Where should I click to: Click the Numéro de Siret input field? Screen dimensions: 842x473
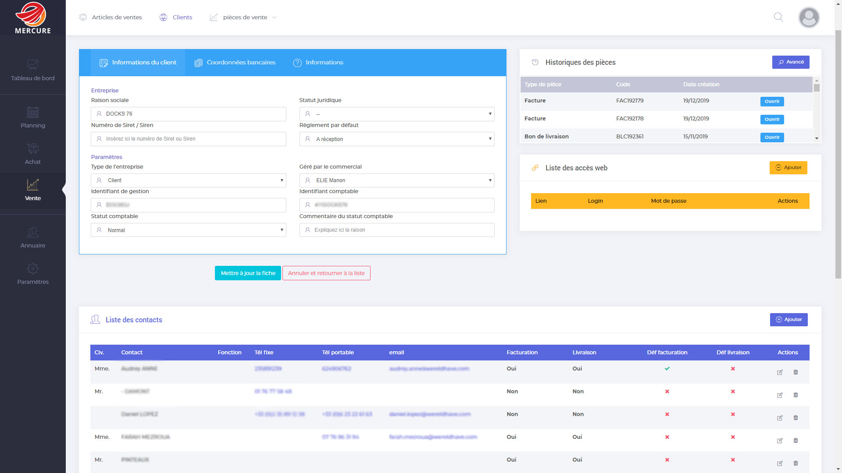(189, 139)
